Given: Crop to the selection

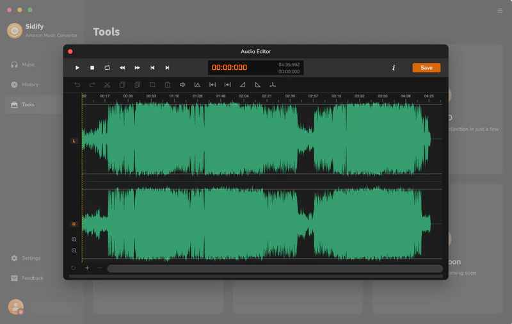Looking at the screenshot, I should (x=152, y=85).
